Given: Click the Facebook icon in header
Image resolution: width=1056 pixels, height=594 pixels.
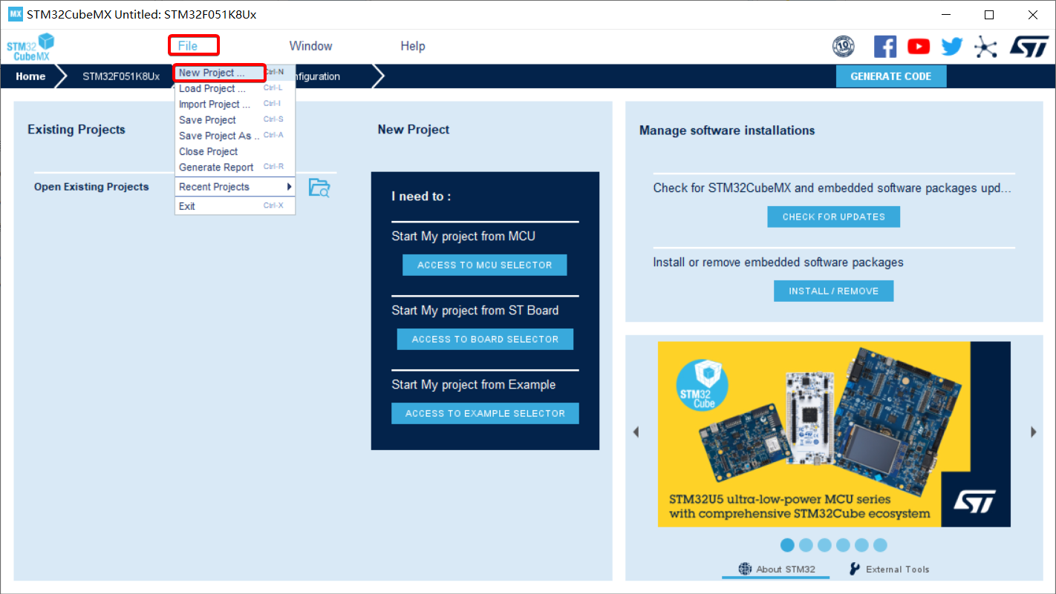Looking at the screenshot, I should tap(884, 47).
